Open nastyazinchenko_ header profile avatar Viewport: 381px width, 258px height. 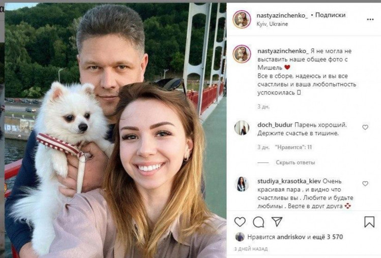[x=242, y=19]
